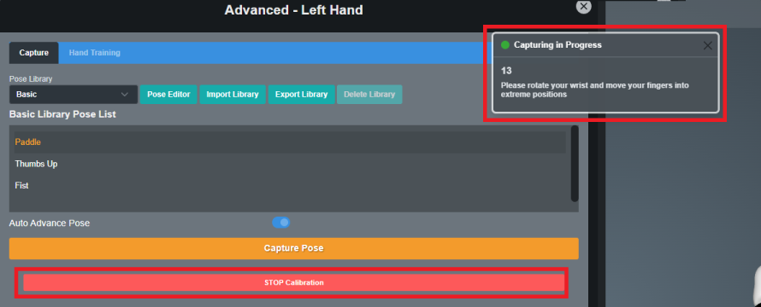Open the Pose Editor
The width and height of the screenshot is (761, 307).
click(x=168, y=95)
